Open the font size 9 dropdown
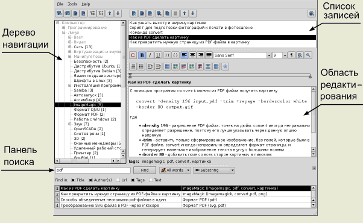This screenshot has width=363, height=223. pos(285,55)
